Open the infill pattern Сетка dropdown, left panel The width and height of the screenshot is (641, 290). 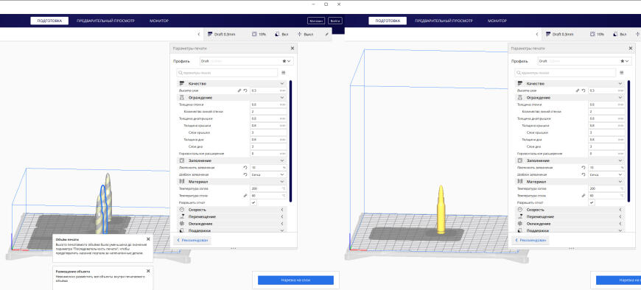(268, 174)
